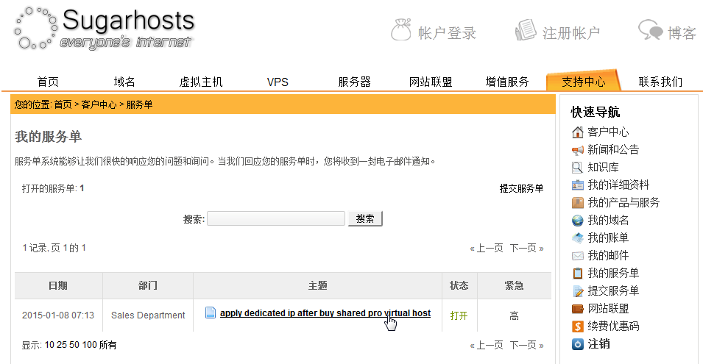Image resolution: width=703 pixels, height=364 pixels.
Task: Open the 服务器 navigation tab
Action: 354,82
